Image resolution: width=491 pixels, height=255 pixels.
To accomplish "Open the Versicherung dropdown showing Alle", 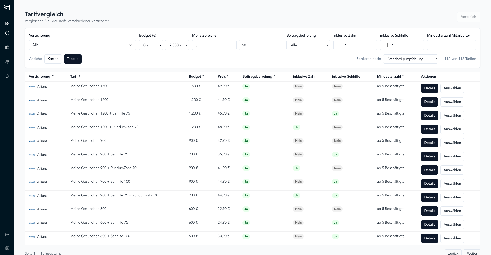I will tap(82, 45).
